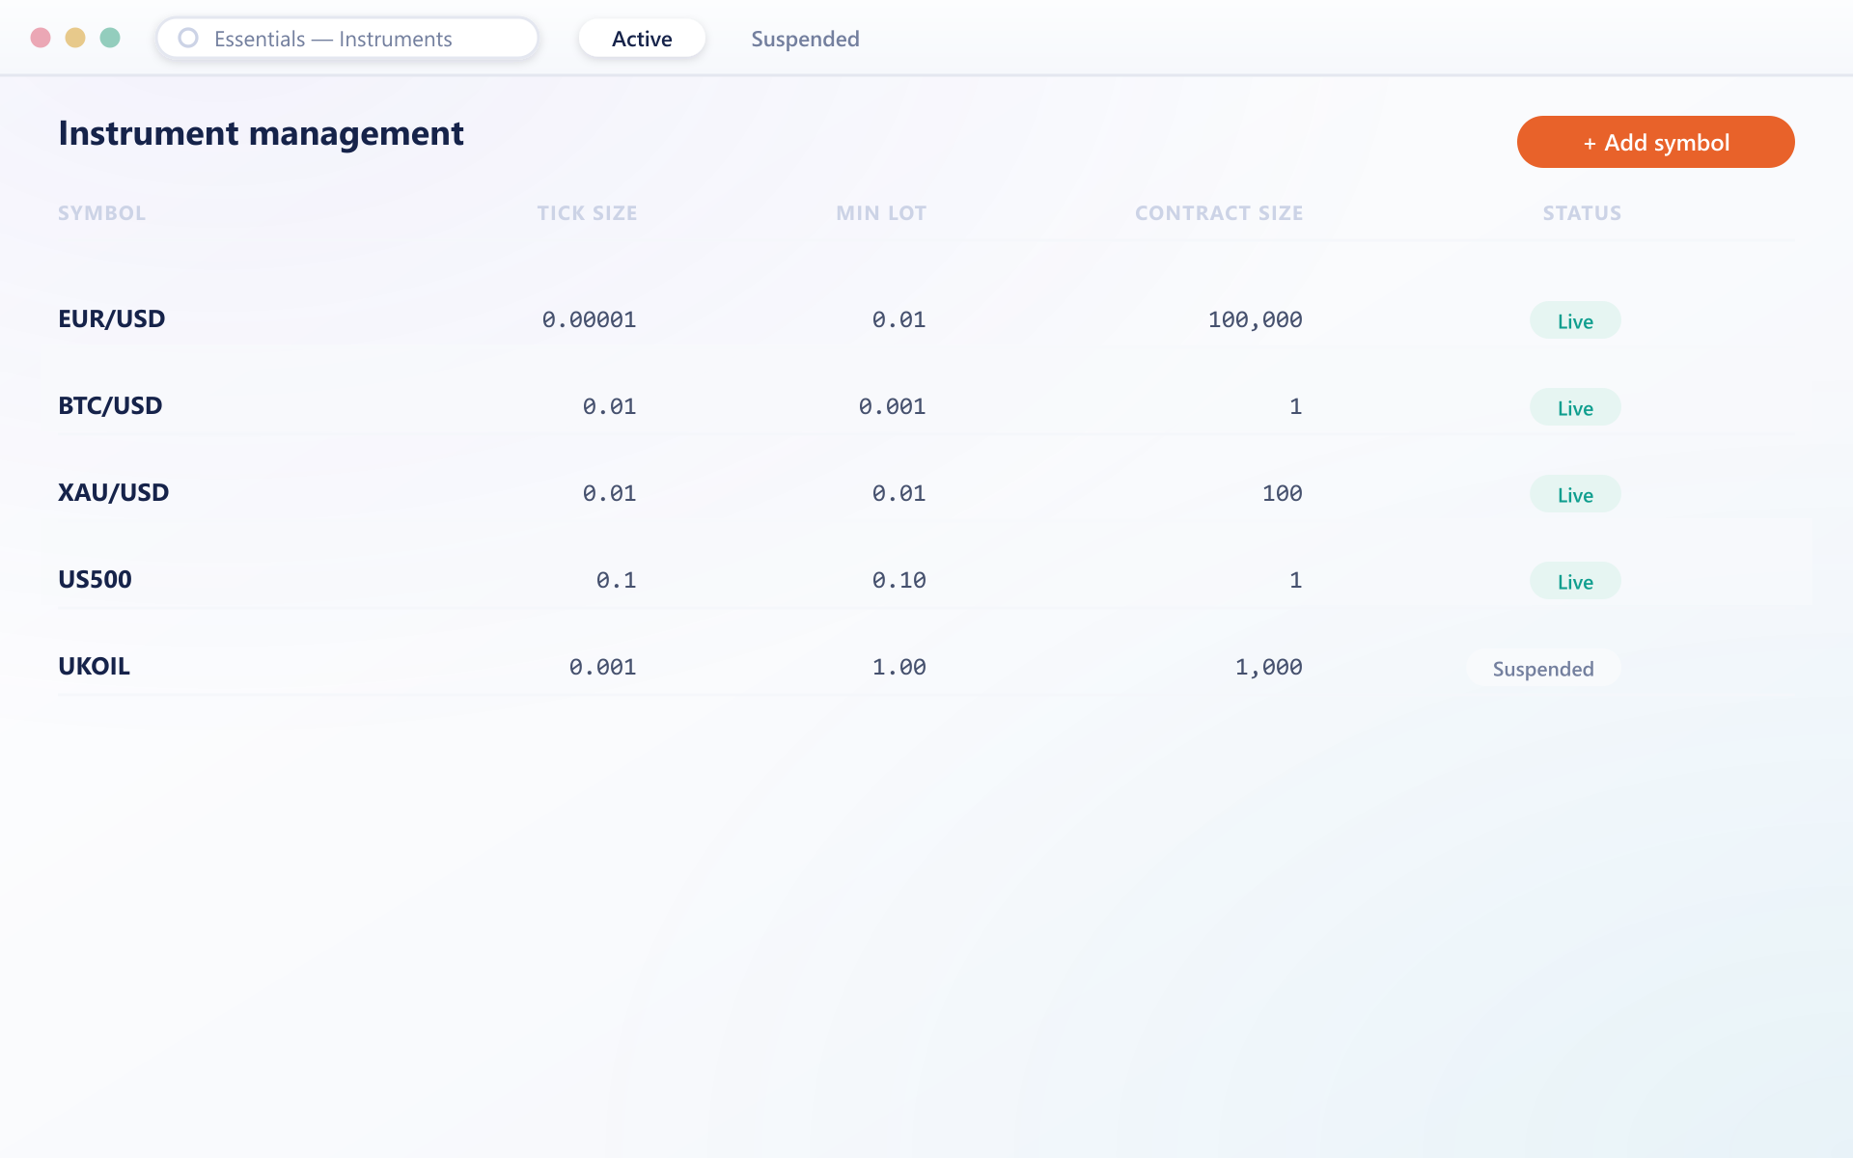Click the Live badge for BTC/USD

click(1575, 407)
